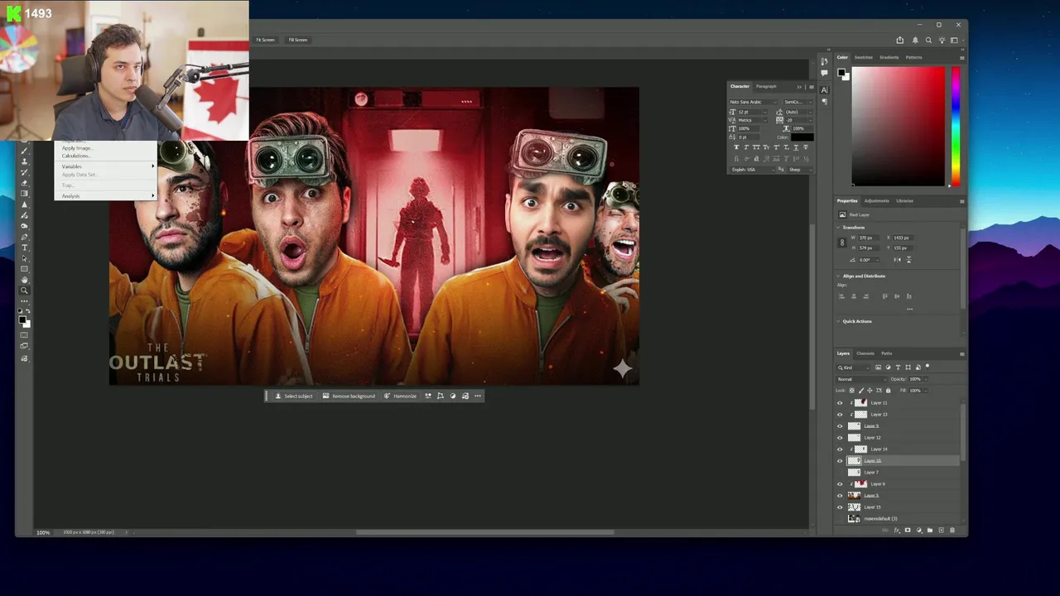Switch to the Channels tab
The width and height of the screenshot is (1060, 596).
coord(865,353)
